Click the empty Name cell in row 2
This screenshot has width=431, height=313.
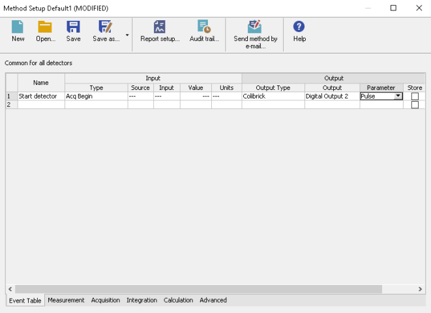pos(41,105)
